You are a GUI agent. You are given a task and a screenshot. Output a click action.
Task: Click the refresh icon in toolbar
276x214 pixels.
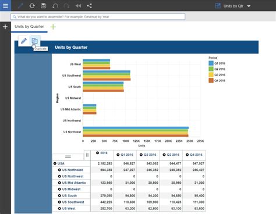[32, 6]
